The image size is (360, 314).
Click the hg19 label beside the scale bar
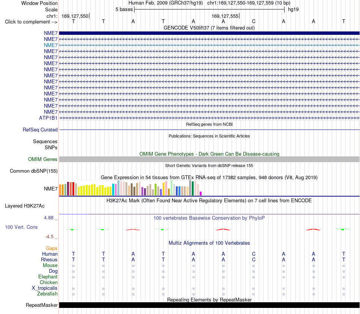tap(293, 9)
